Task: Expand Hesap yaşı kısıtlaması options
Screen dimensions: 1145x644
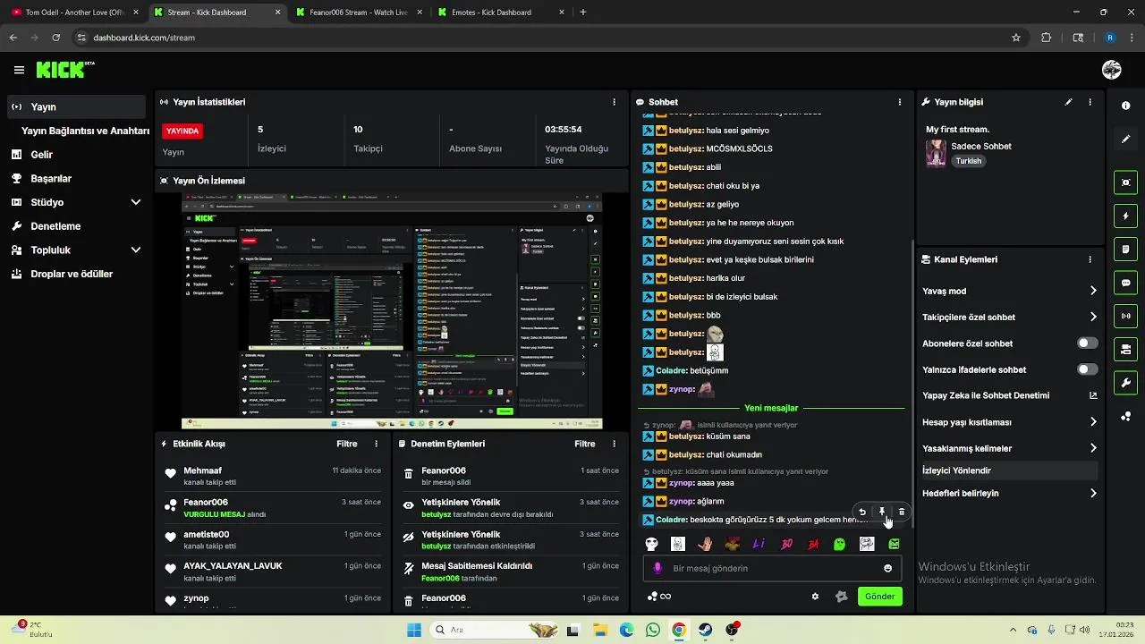Action: coord(1093,422)
